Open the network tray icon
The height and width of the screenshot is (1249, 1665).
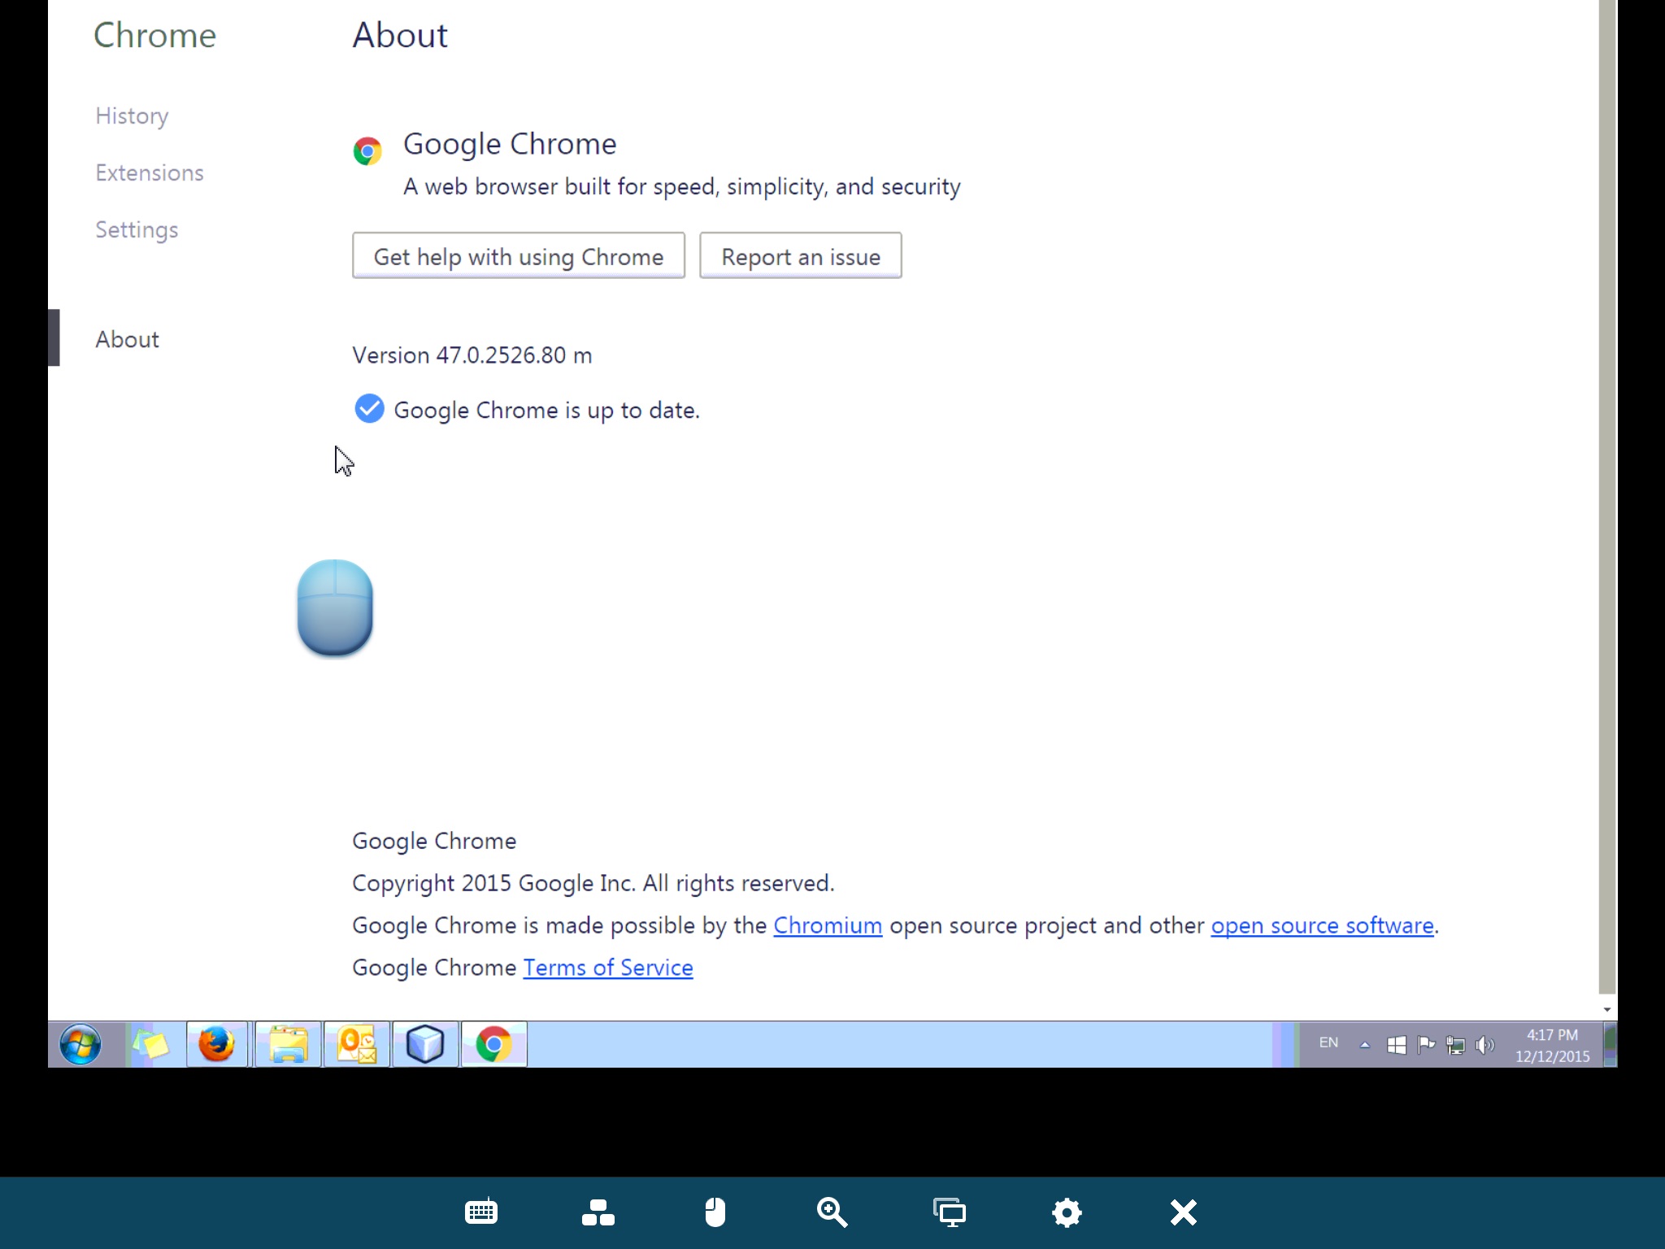pyautogui.click(x=1456, y=1045)
